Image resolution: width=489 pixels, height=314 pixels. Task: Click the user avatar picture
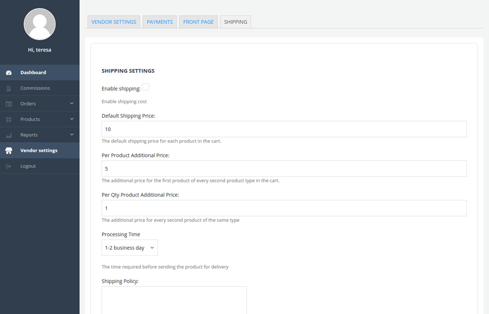pyautogui.click(x=40, y=24)
